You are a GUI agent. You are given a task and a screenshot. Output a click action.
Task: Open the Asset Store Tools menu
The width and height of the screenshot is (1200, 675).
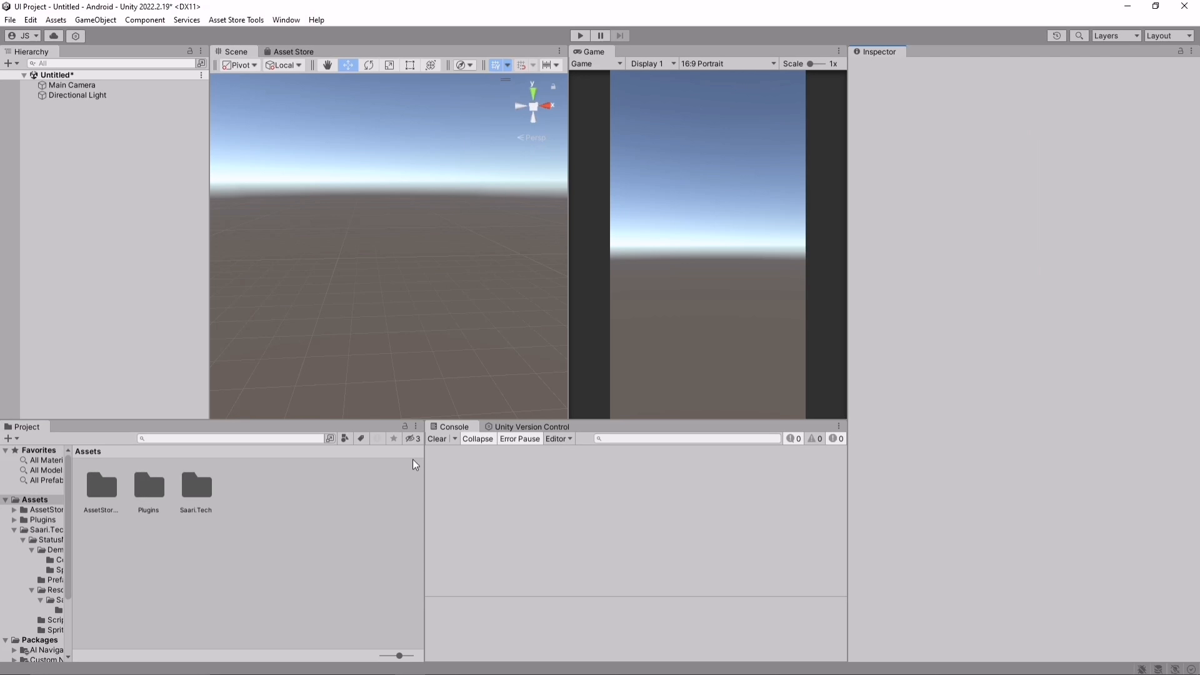[236, 20]
